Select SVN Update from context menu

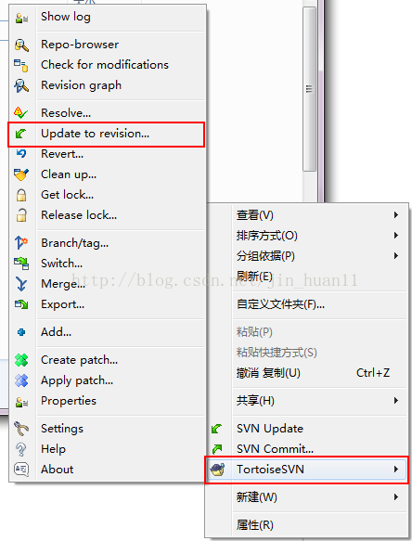click(x=306, y=429)
